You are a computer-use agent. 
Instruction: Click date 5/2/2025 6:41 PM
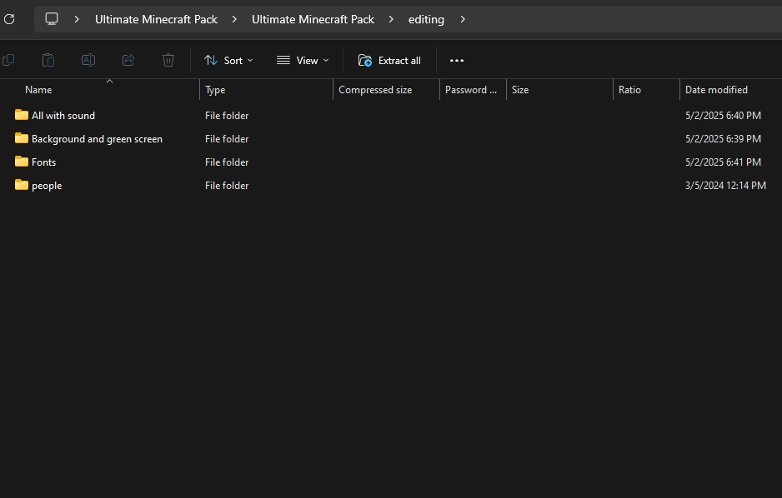(x=723, y=162)
